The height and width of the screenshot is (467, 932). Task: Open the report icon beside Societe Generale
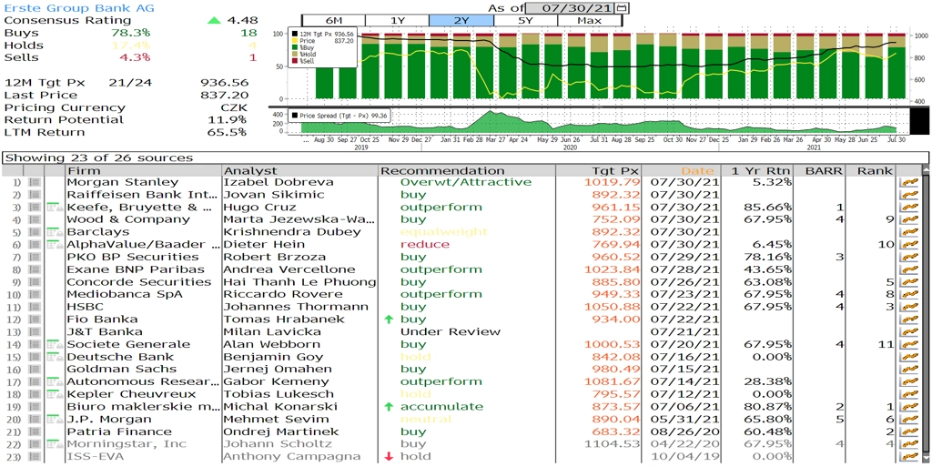[x=55, y=344]
